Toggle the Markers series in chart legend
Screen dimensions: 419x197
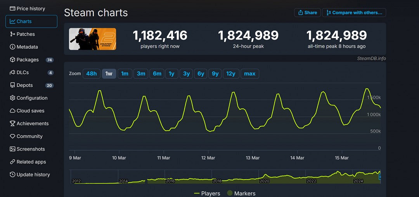[x=241, y=193]
